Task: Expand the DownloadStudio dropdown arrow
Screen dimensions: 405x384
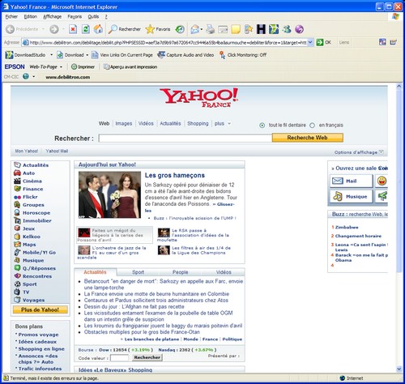Action: pyautogui.click(x=51, y=55)
